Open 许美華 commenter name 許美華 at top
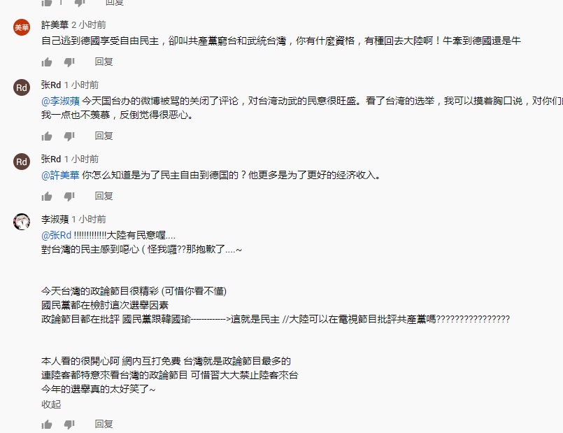Image resolution: width=563 pixels, height=433 pixels. [55, 24]
